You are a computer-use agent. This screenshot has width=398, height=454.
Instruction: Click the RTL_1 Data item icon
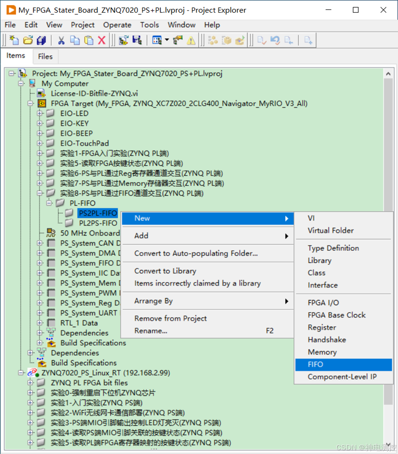click(x=51, y=323)
